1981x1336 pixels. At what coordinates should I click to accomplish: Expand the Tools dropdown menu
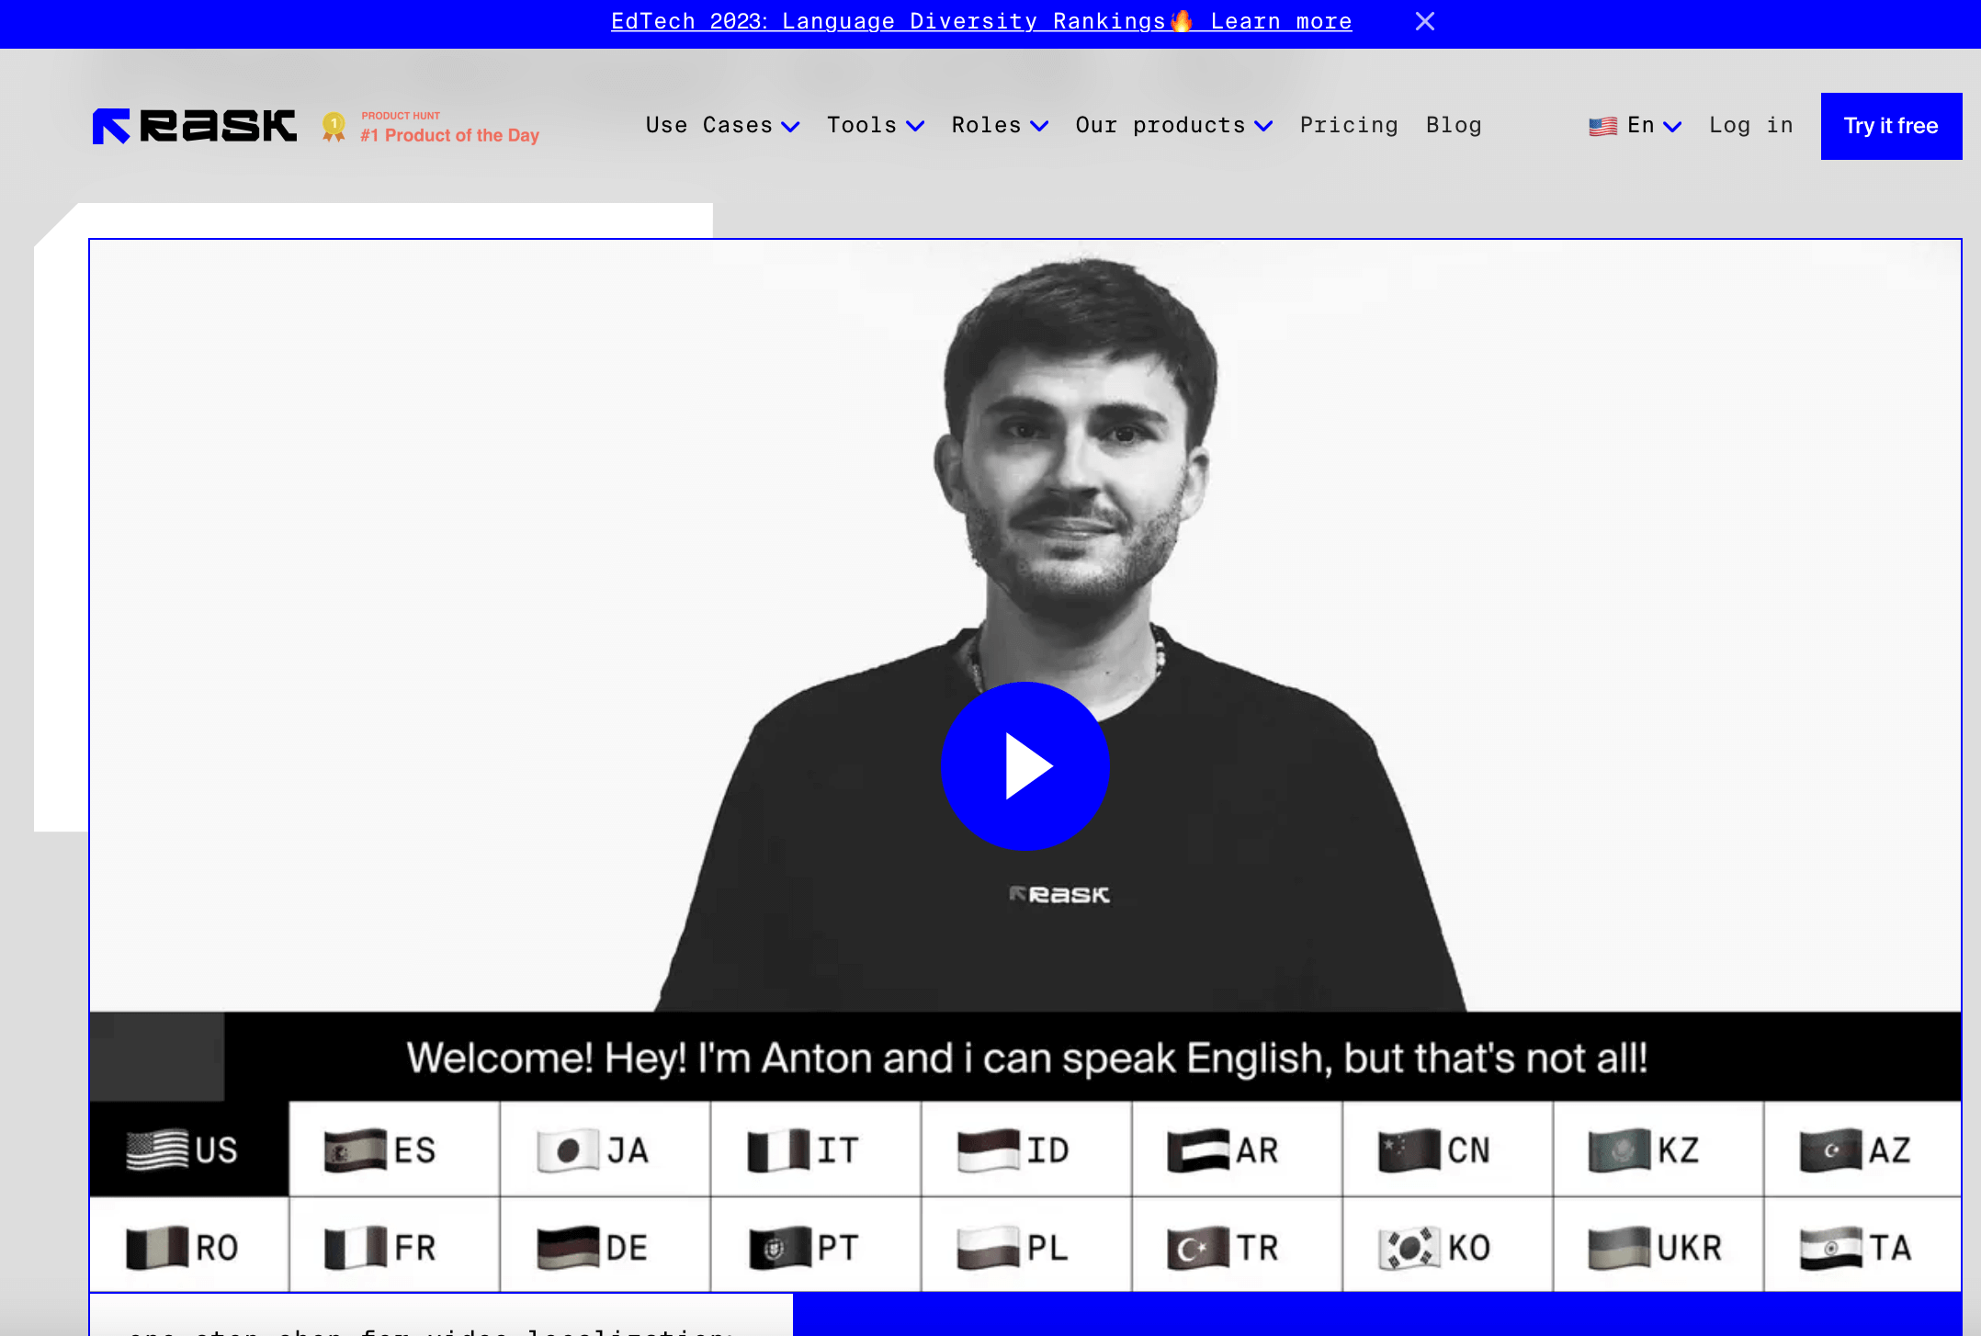[x=875, y=126]
